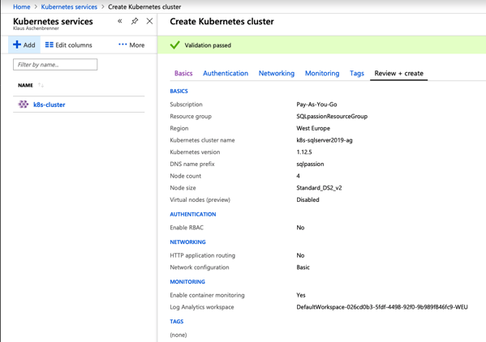Viewport: 486px width, 342px height.
Task: Select the k8s-sqlserver2019-ag cluster name
Action: (325, 140)
